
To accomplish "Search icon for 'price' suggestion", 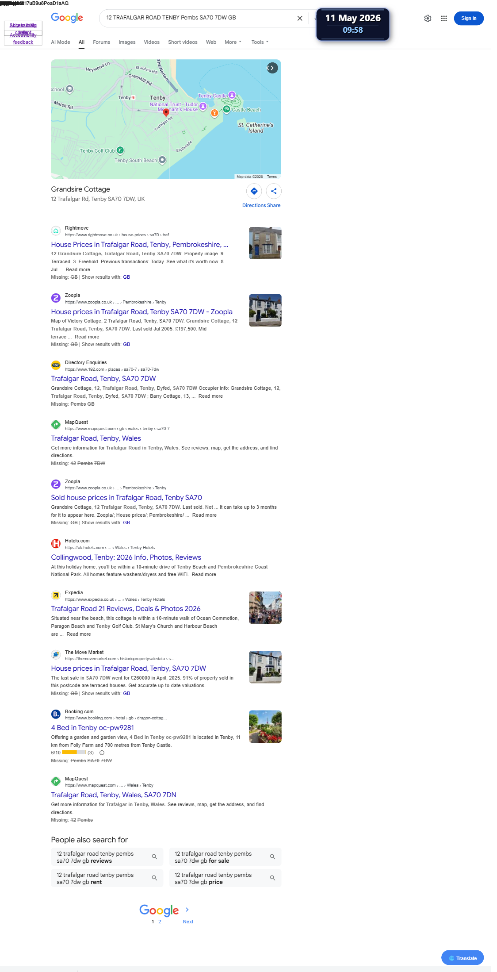I will click(272, 878).
